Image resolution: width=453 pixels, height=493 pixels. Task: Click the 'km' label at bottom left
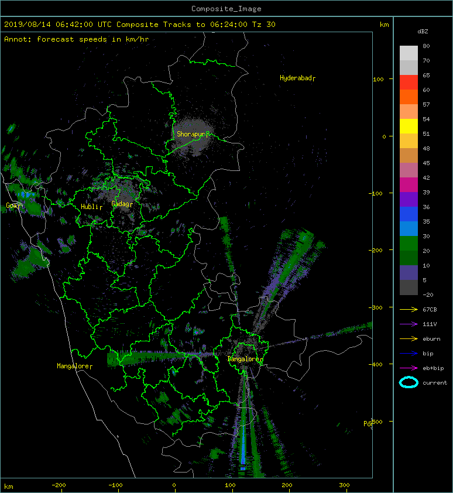coord(9,487)
